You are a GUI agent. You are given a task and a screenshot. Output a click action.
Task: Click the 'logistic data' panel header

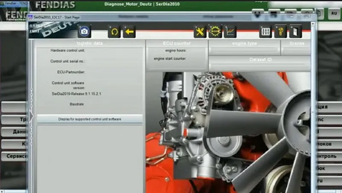(90, 43)
